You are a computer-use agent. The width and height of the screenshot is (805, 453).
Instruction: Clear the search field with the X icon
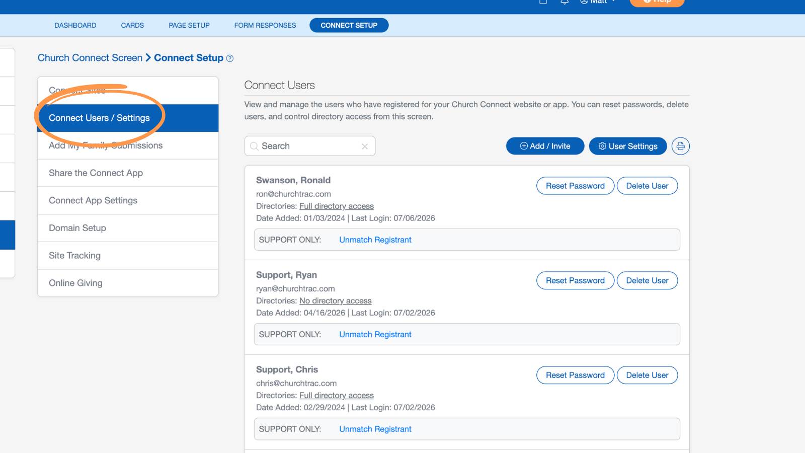click(x=365, y=146)
